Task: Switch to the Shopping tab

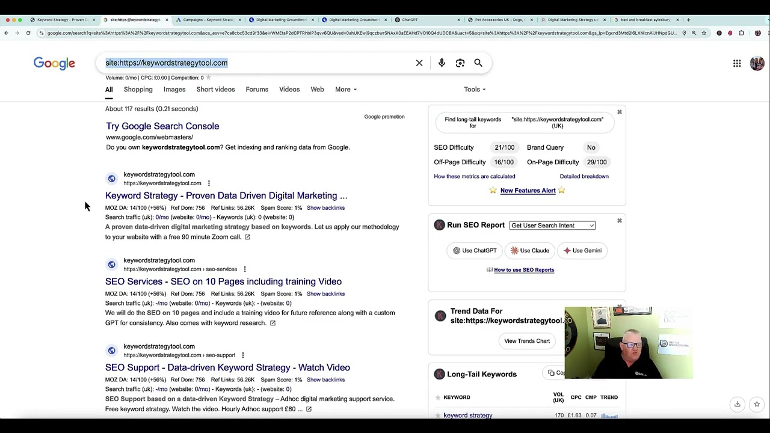Action: point(138,89)
